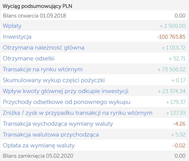Click the Bilans zamknięcia 05.02.2020 row
This screenshot has height=161, width=189.
point(94,156)
